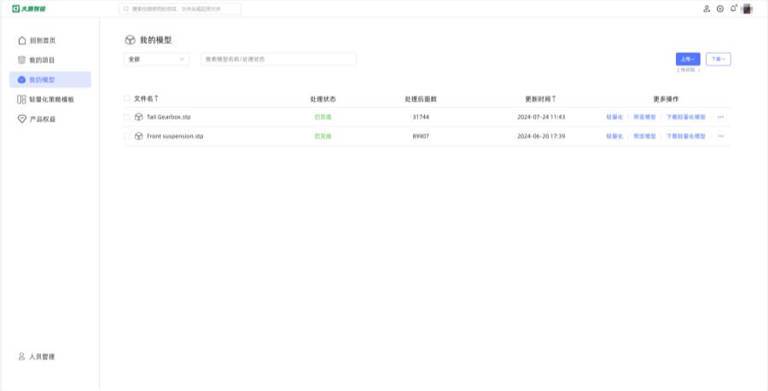Click the stacked-layers icon beside 我的项目
Viewport: 768px width, 391px height.
[21, 60]
